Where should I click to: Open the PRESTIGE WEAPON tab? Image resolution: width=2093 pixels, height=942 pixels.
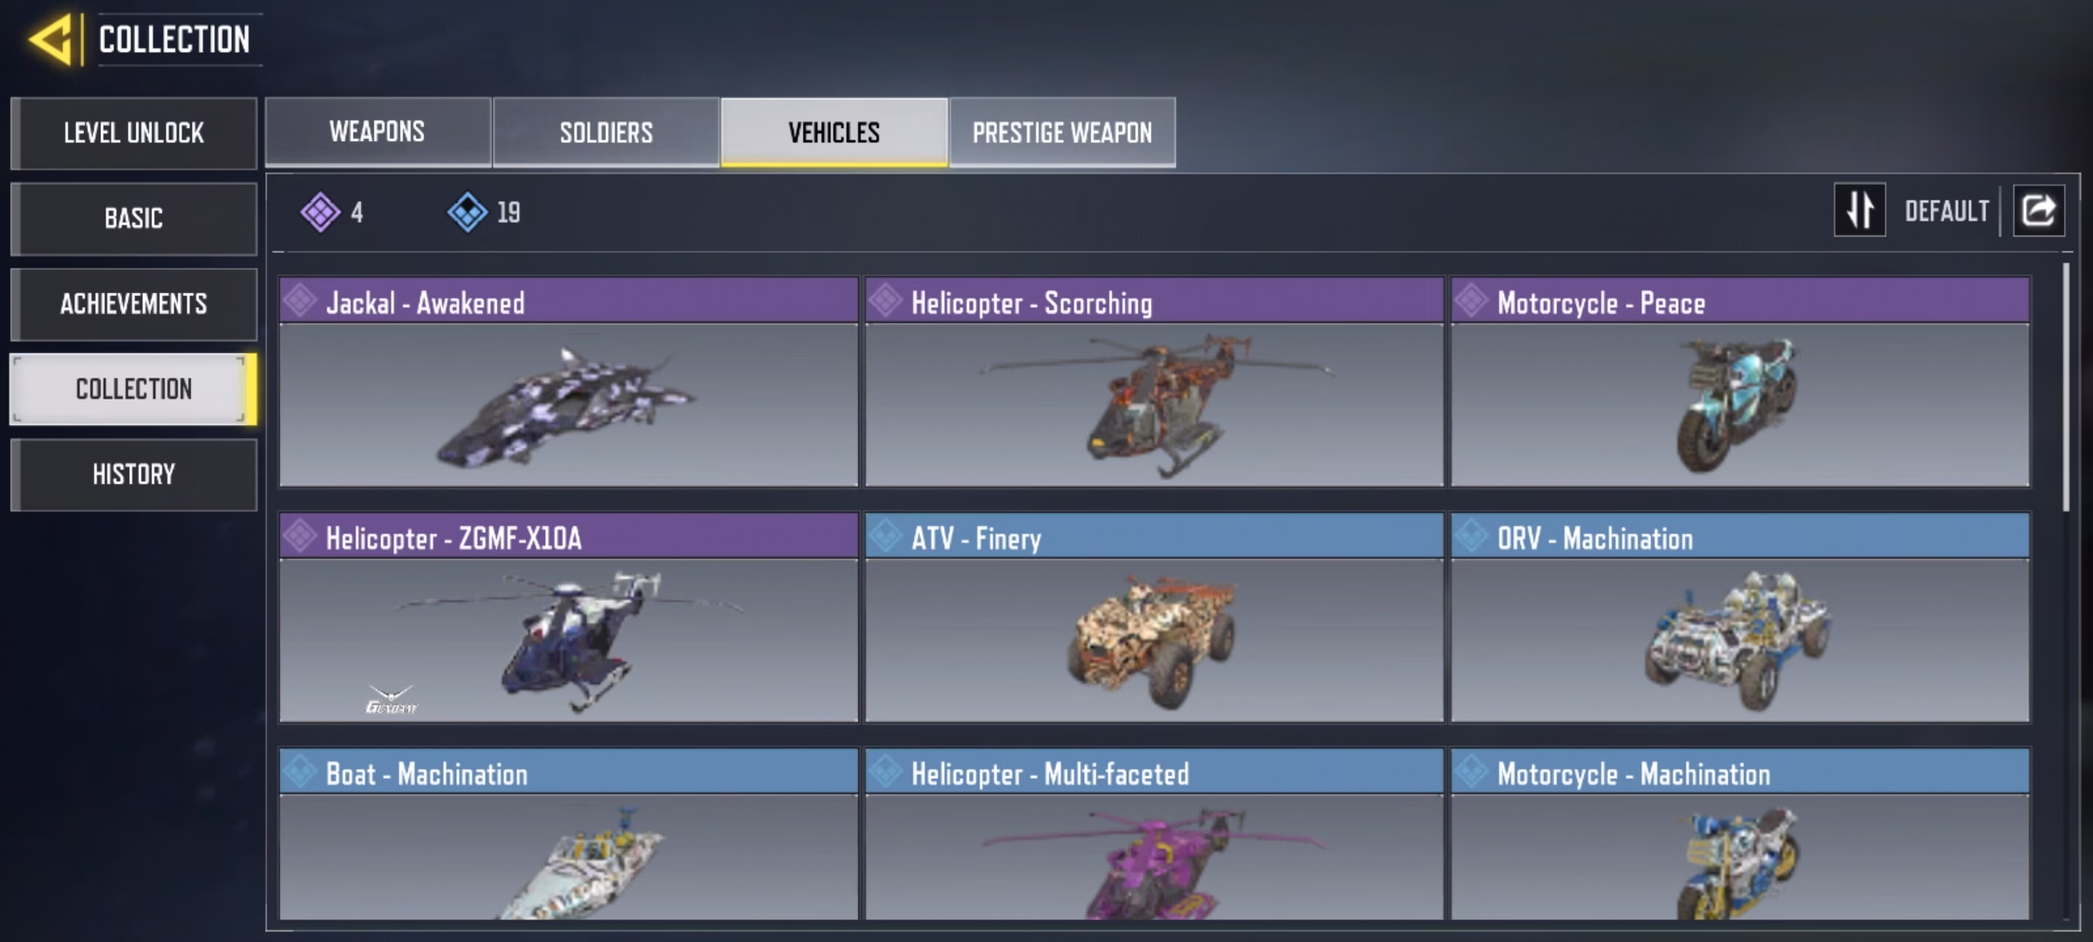pos(1062,132)
